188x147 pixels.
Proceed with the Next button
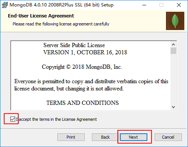click(x=134, y=137)
